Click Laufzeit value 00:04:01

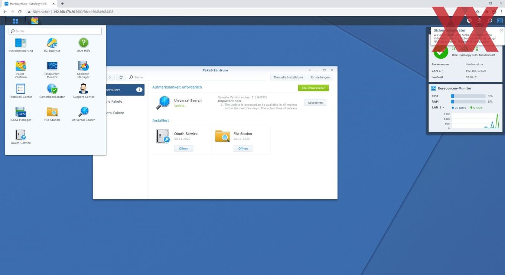472,77
